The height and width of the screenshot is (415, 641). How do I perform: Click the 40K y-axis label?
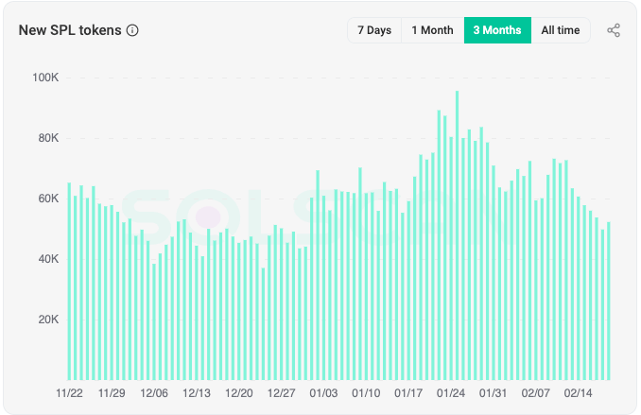[48, 259]
